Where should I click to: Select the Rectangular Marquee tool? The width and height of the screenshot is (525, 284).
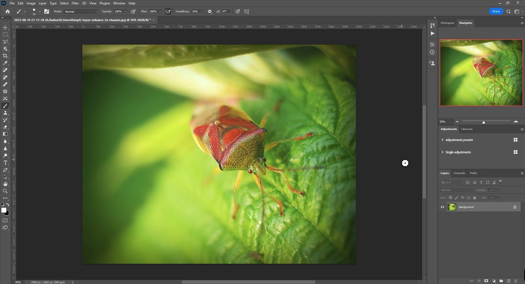6,35
